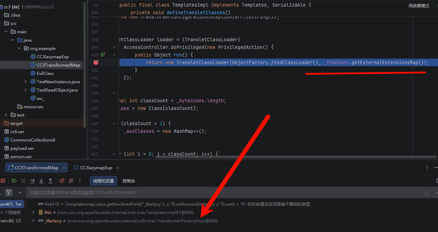Click the evaluate expression input field
Viewport: 438px width, 232px height.
(x=222, y=192)
